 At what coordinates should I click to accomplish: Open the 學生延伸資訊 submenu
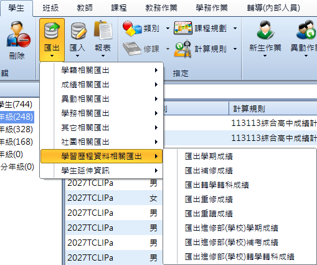coord(102,171)
